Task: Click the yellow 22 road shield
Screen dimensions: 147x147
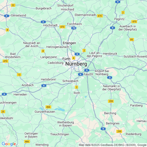Action: pyautogui.click(x=13, y=5)
